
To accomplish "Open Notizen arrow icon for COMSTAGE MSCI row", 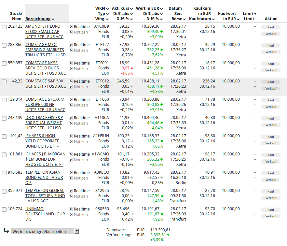I will click(x=71, y=51).
